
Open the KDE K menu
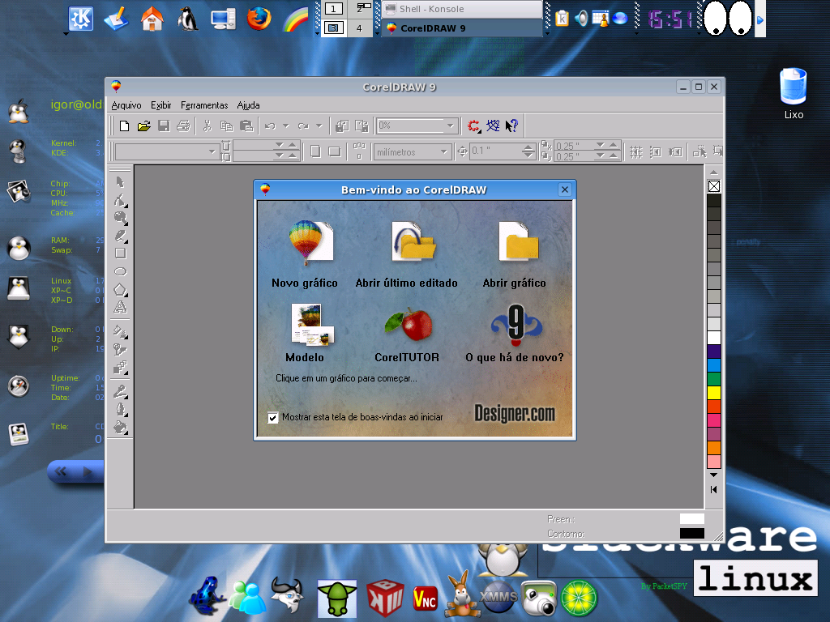[81, 19]
